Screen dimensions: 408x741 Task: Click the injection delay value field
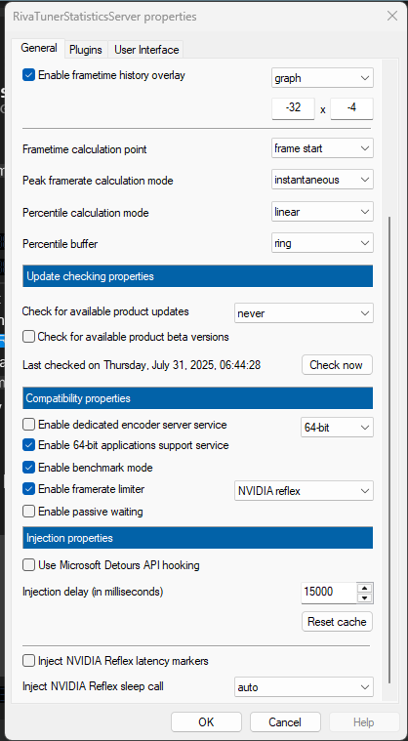[x=329, y=593]
